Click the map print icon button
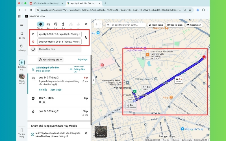The height and width of the screenshot is (141, 226). (96, 24)
